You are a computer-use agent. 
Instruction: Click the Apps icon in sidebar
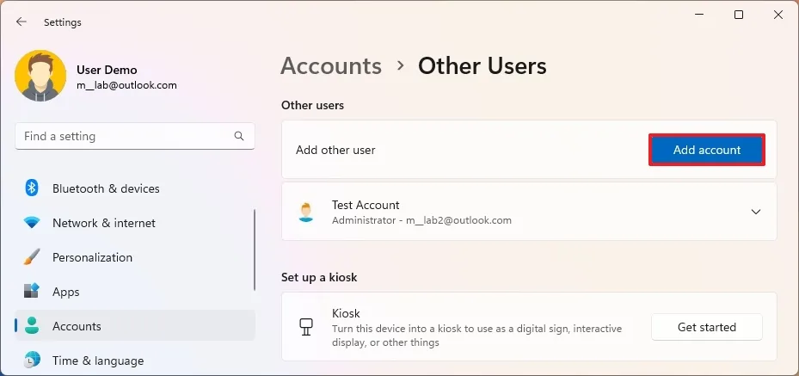point(32,292)
